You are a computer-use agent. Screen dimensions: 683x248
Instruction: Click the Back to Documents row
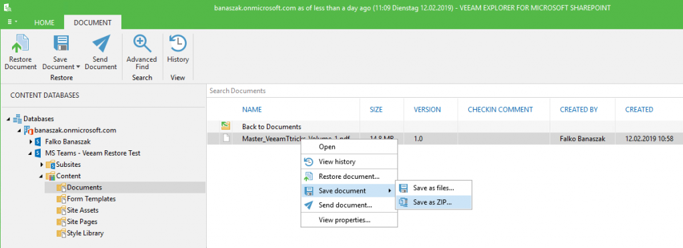click(x=444, y=127)
